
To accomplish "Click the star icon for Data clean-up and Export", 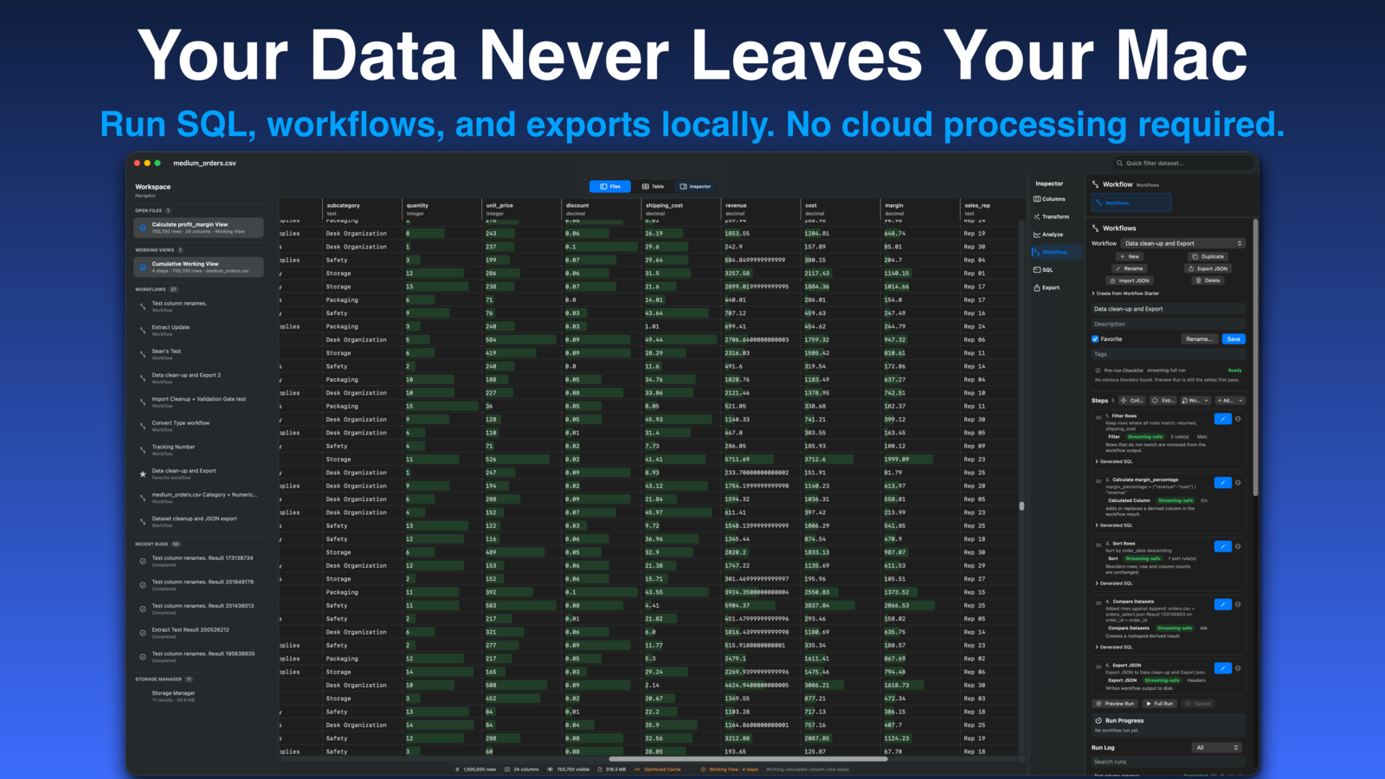I will (x=143, y=473).
